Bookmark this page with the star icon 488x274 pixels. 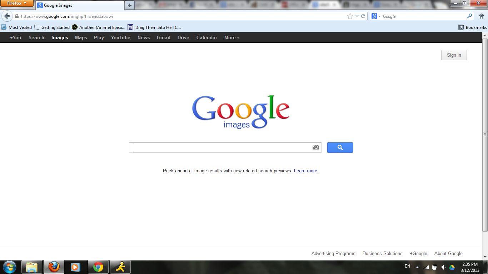[350, 16]
